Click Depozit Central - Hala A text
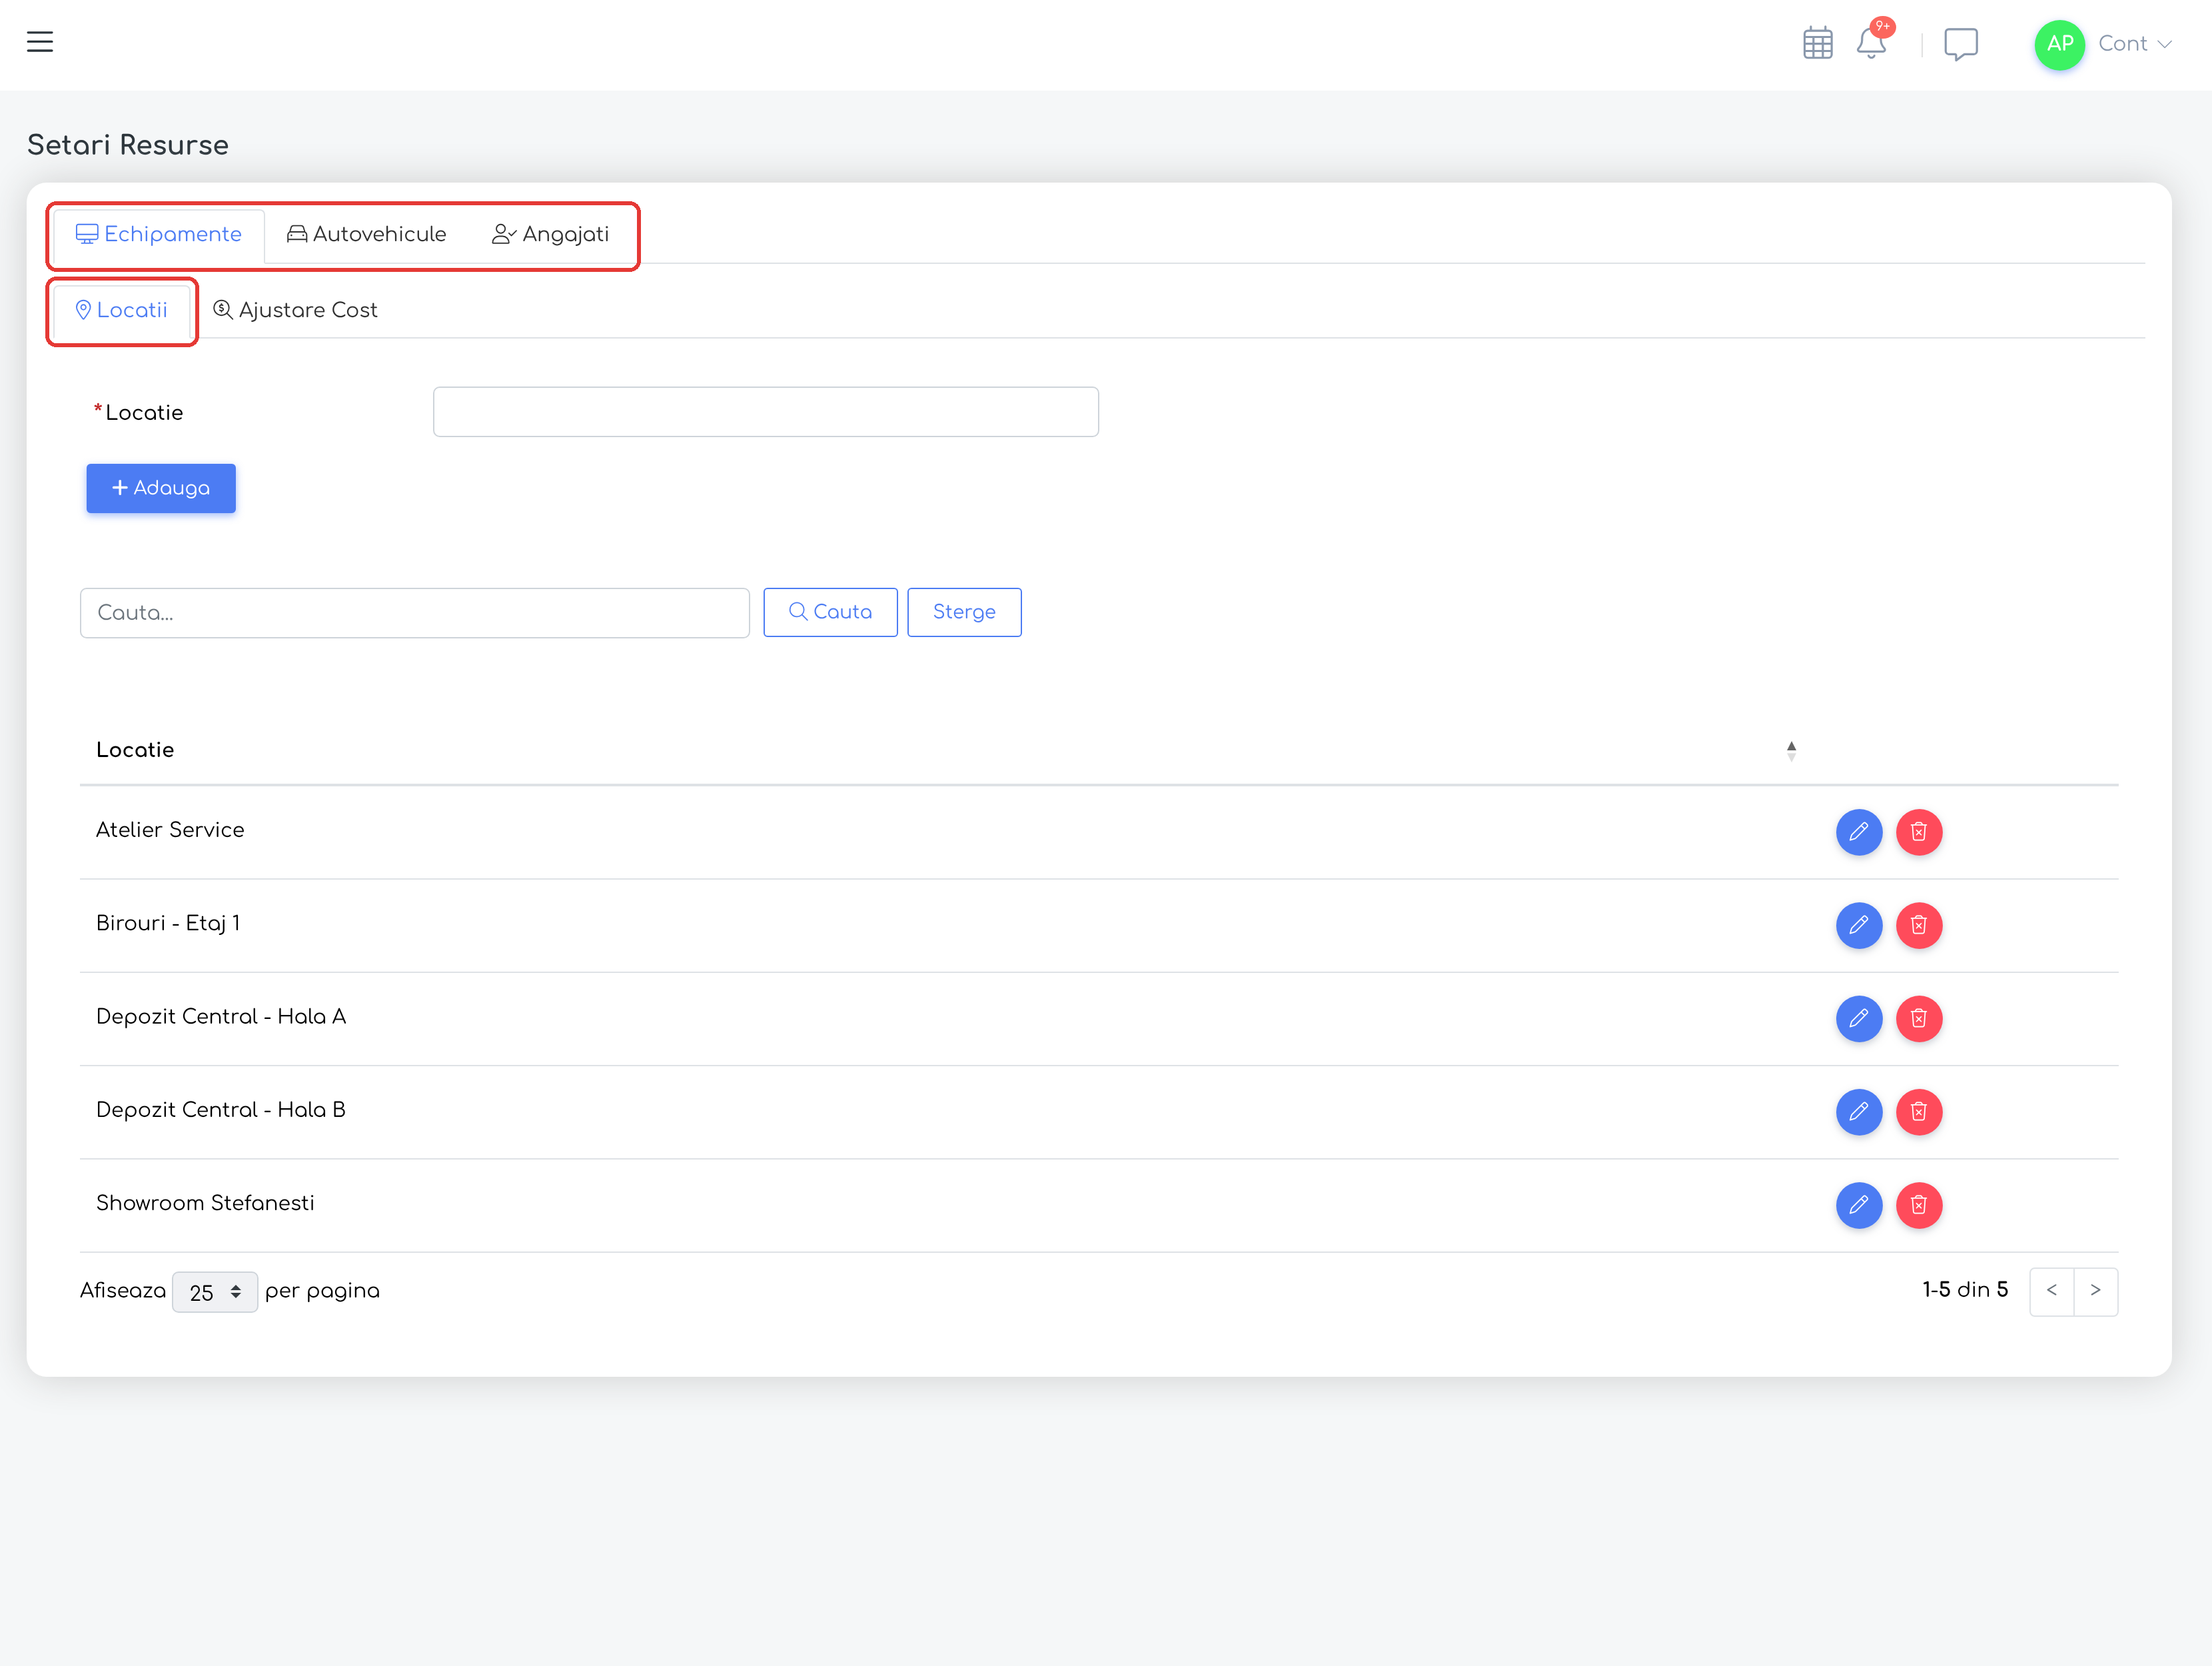 tap(221, 1017)
